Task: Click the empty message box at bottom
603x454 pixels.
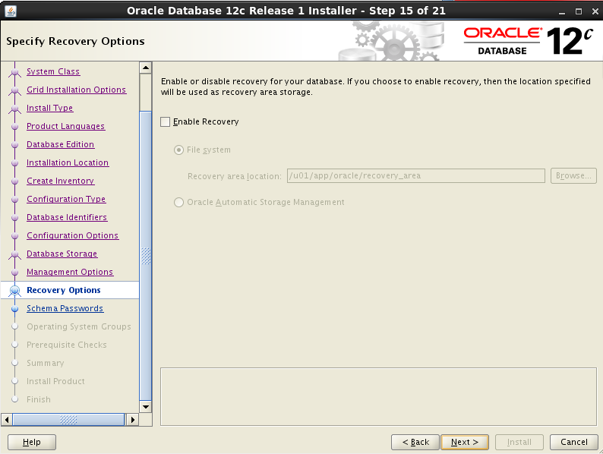Action: coord(378,397)
